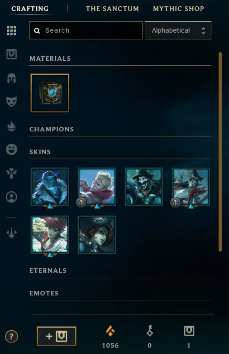Image resolution: width=229 pixels, height=354 pixels.
Task: Open the Alphabetical sort dropdown
Action: [178, 30]
